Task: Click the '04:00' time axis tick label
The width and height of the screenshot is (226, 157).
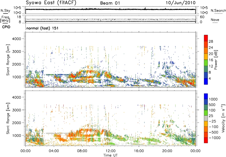Action: coord(54,151)
